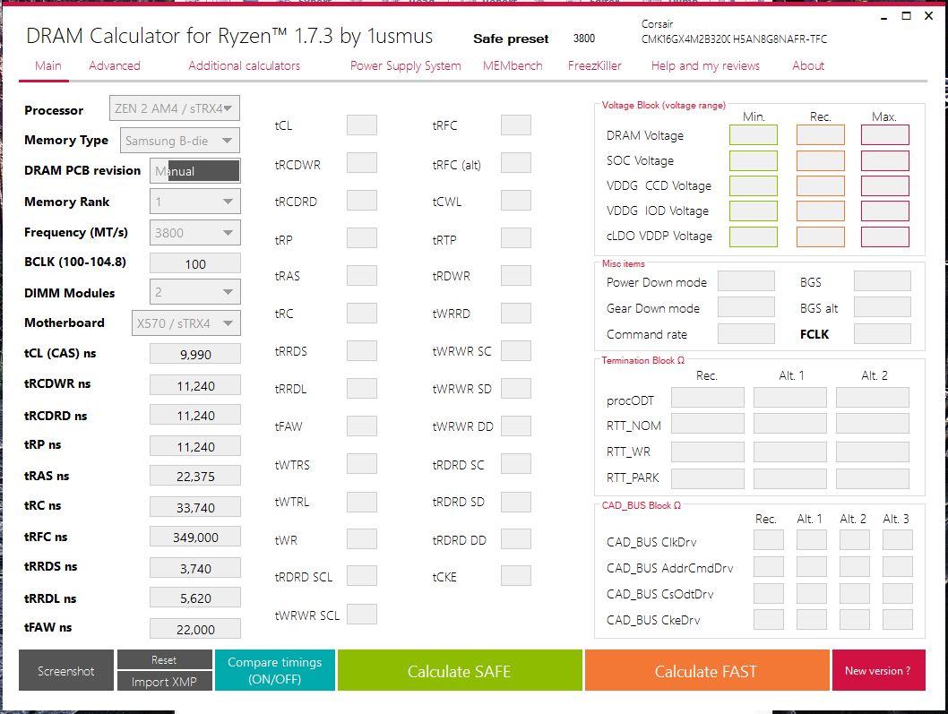The height and width of the screenshot is (714, 948).
Task: Click Calculate SAFE button
Action: (x=460, y=670)
